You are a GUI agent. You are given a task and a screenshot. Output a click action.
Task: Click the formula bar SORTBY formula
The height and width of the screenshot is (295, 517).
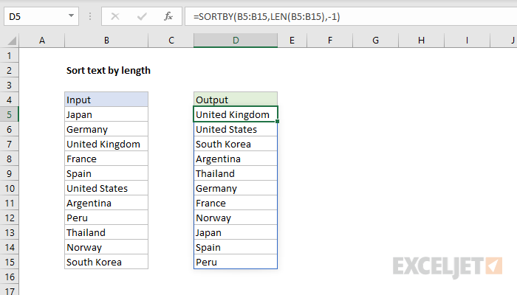click(x=267, y=16)
